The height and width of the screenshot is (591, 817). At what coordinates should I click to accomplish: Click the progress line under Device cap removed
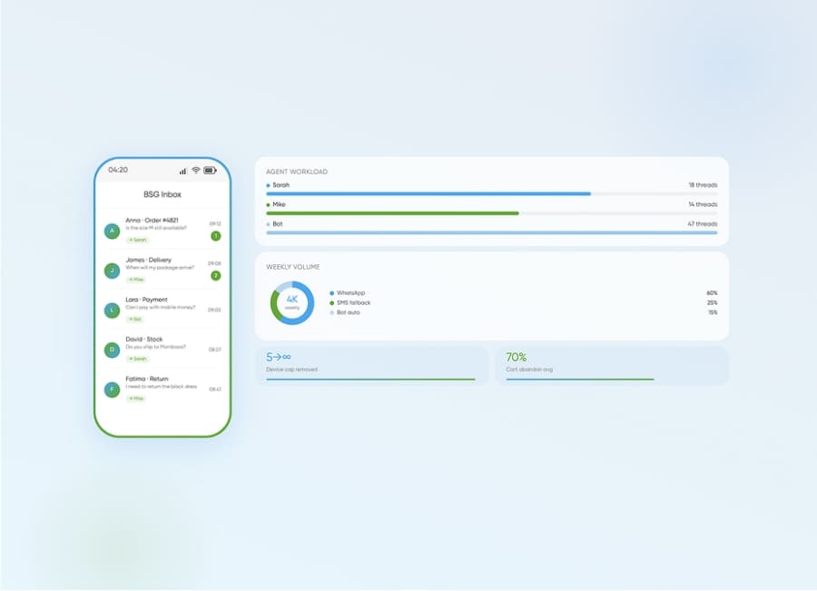(x=370, y=379)
